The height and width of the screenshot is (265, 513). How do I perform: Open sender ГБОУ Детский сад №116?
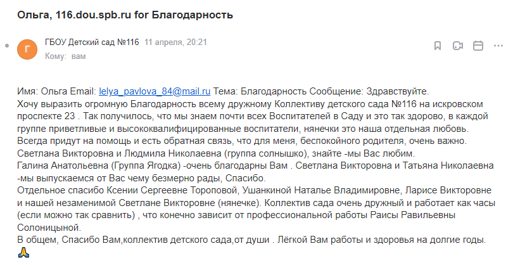coord(92,42)
